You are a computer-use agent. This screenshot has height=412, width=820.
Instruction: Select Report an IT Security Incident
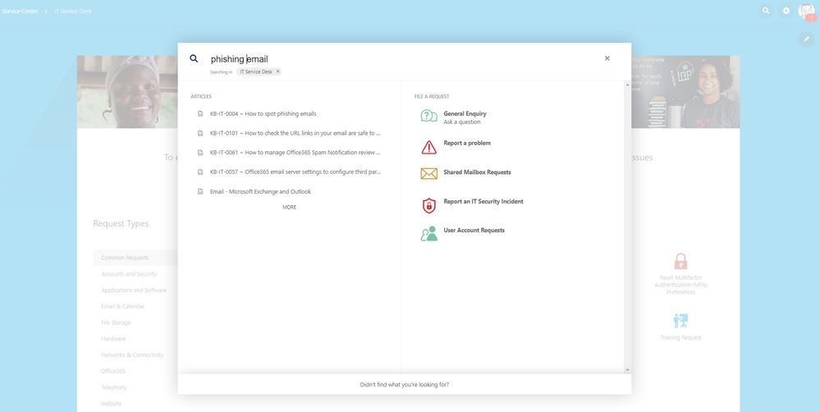click(x=483, y=201)
